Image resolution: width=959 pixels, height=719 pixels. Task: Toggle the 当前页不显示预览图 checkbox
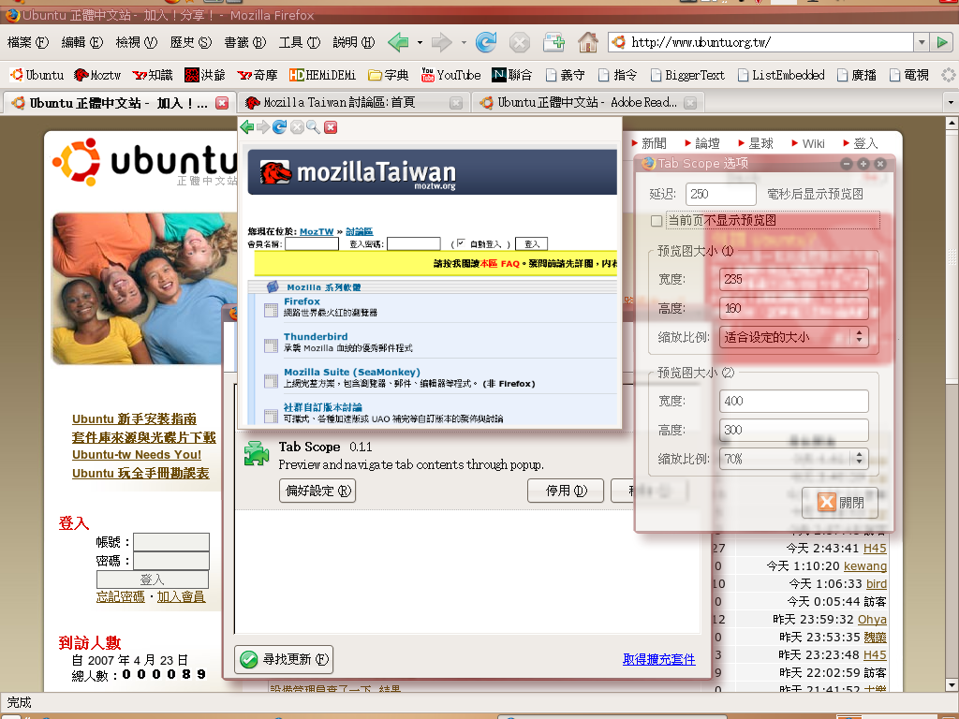657,221
